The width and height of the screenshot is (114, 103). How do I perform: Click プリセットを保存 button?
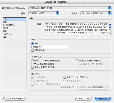[15, 98]
